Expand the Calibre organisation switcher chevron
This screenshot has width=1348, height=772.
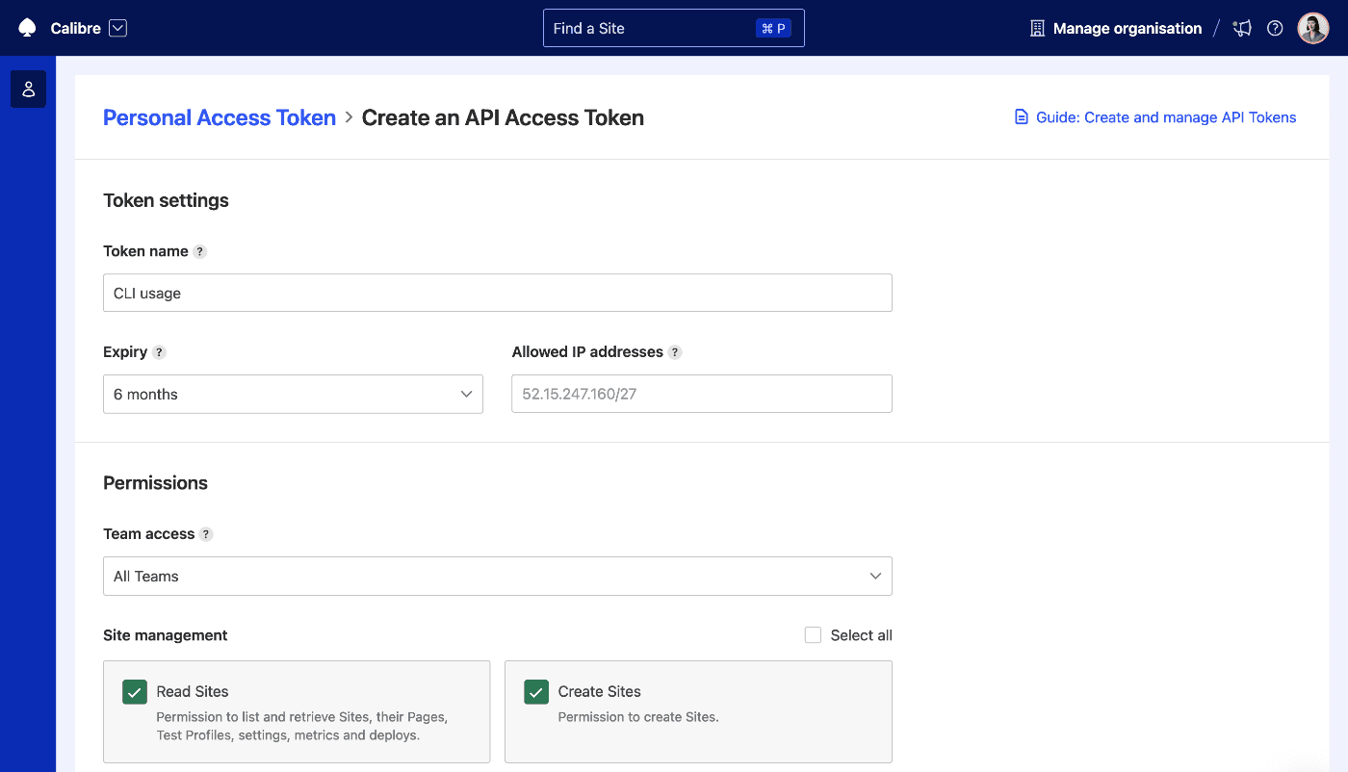coord(117,28)
